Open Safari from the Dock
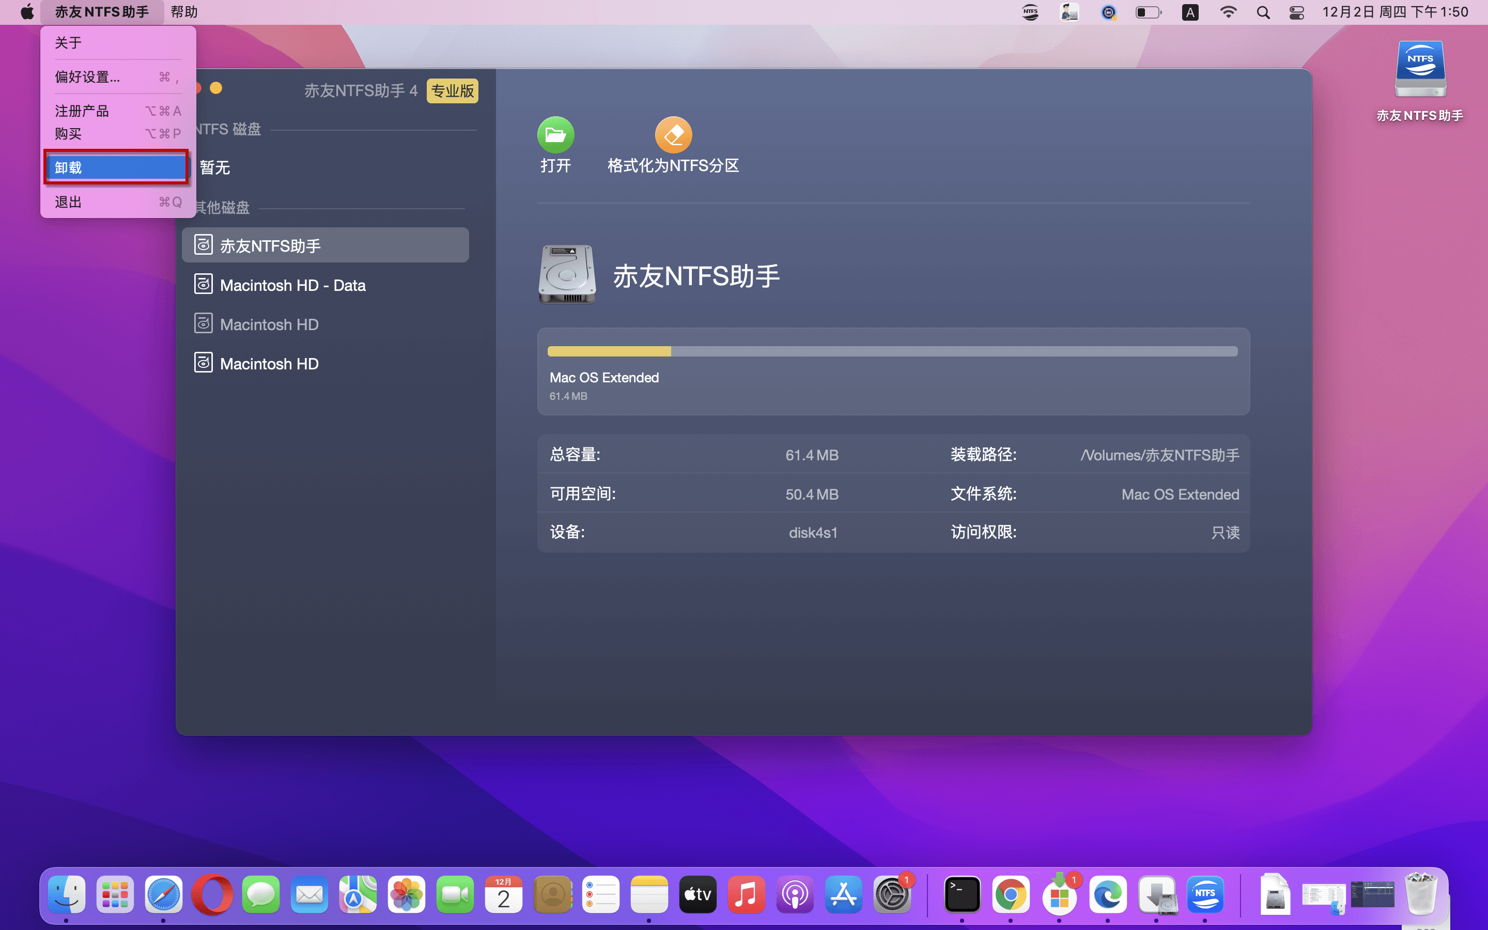The image size is (1488, 930). 164,894
